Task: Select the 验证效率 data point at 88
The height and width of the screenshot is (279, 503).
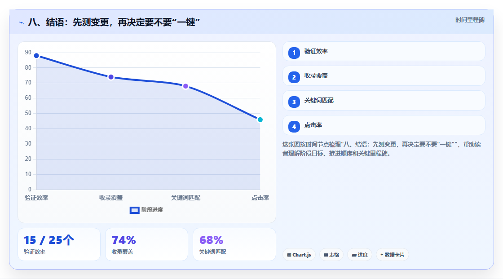Action: (36, 56)
